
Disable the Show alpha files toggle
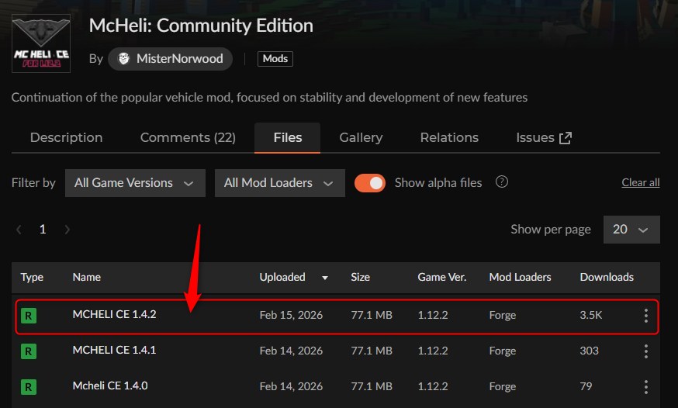(x=370, y=183)
